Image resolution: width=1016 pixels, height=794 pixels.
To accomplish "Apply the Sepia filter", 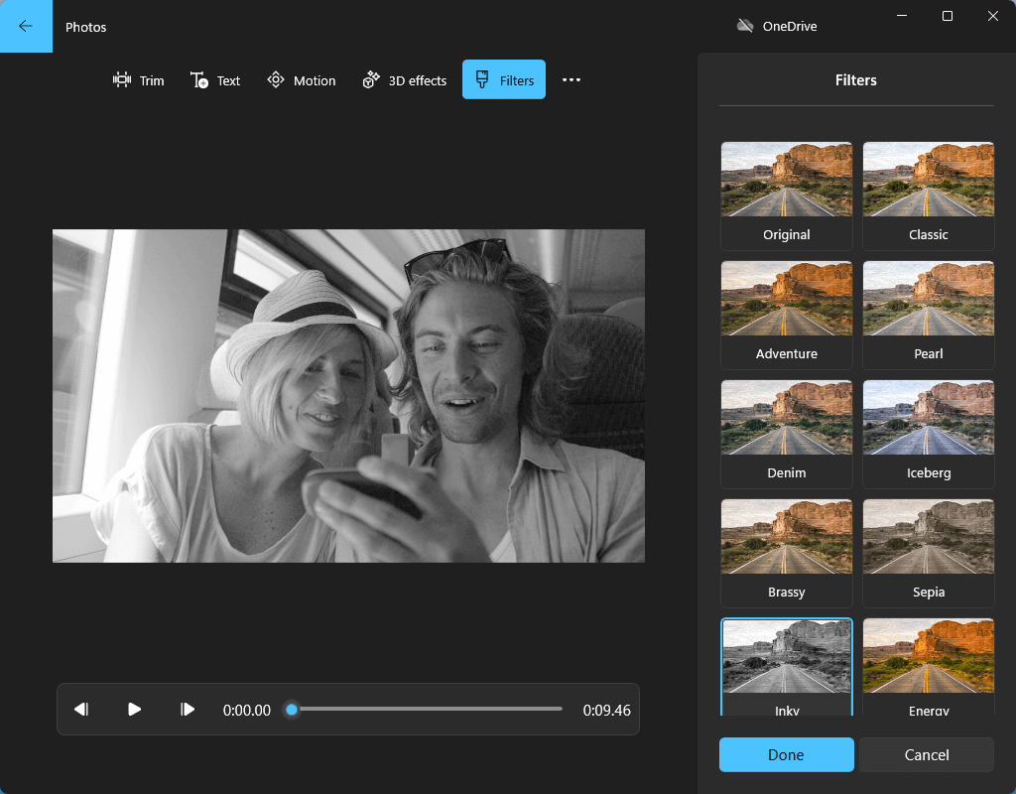I will [929, 554].
